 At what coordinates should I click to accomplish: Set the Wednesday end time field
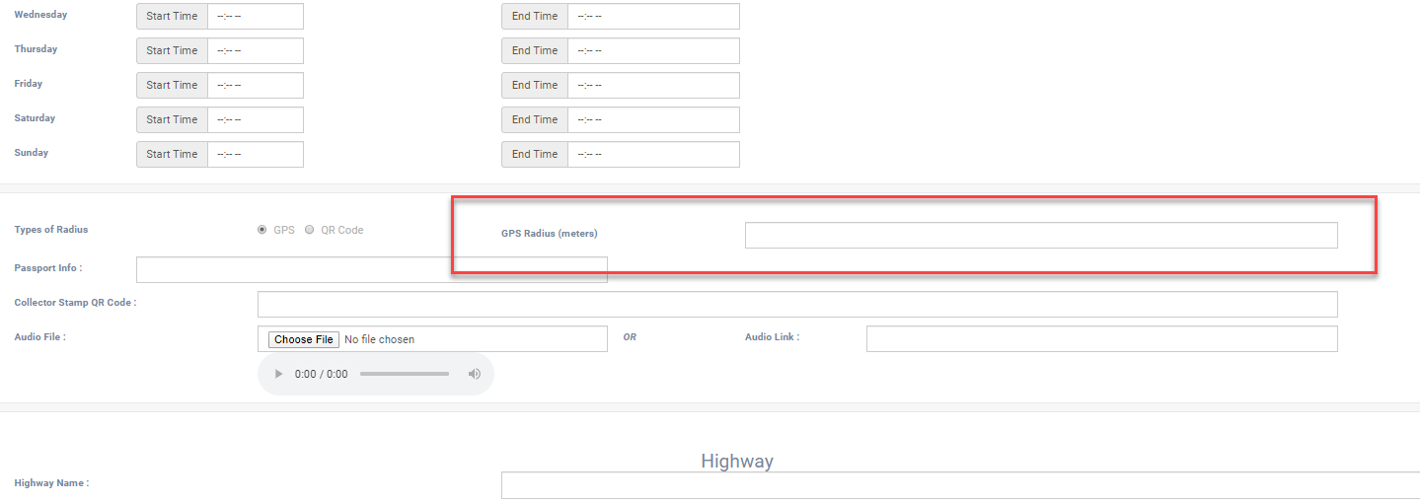point(652,17)
